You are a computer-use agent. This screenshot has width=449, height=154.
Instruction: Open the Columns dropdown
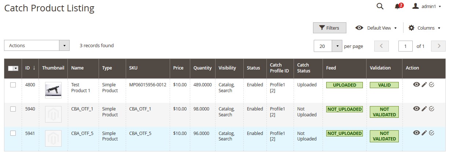click(424, 28)
